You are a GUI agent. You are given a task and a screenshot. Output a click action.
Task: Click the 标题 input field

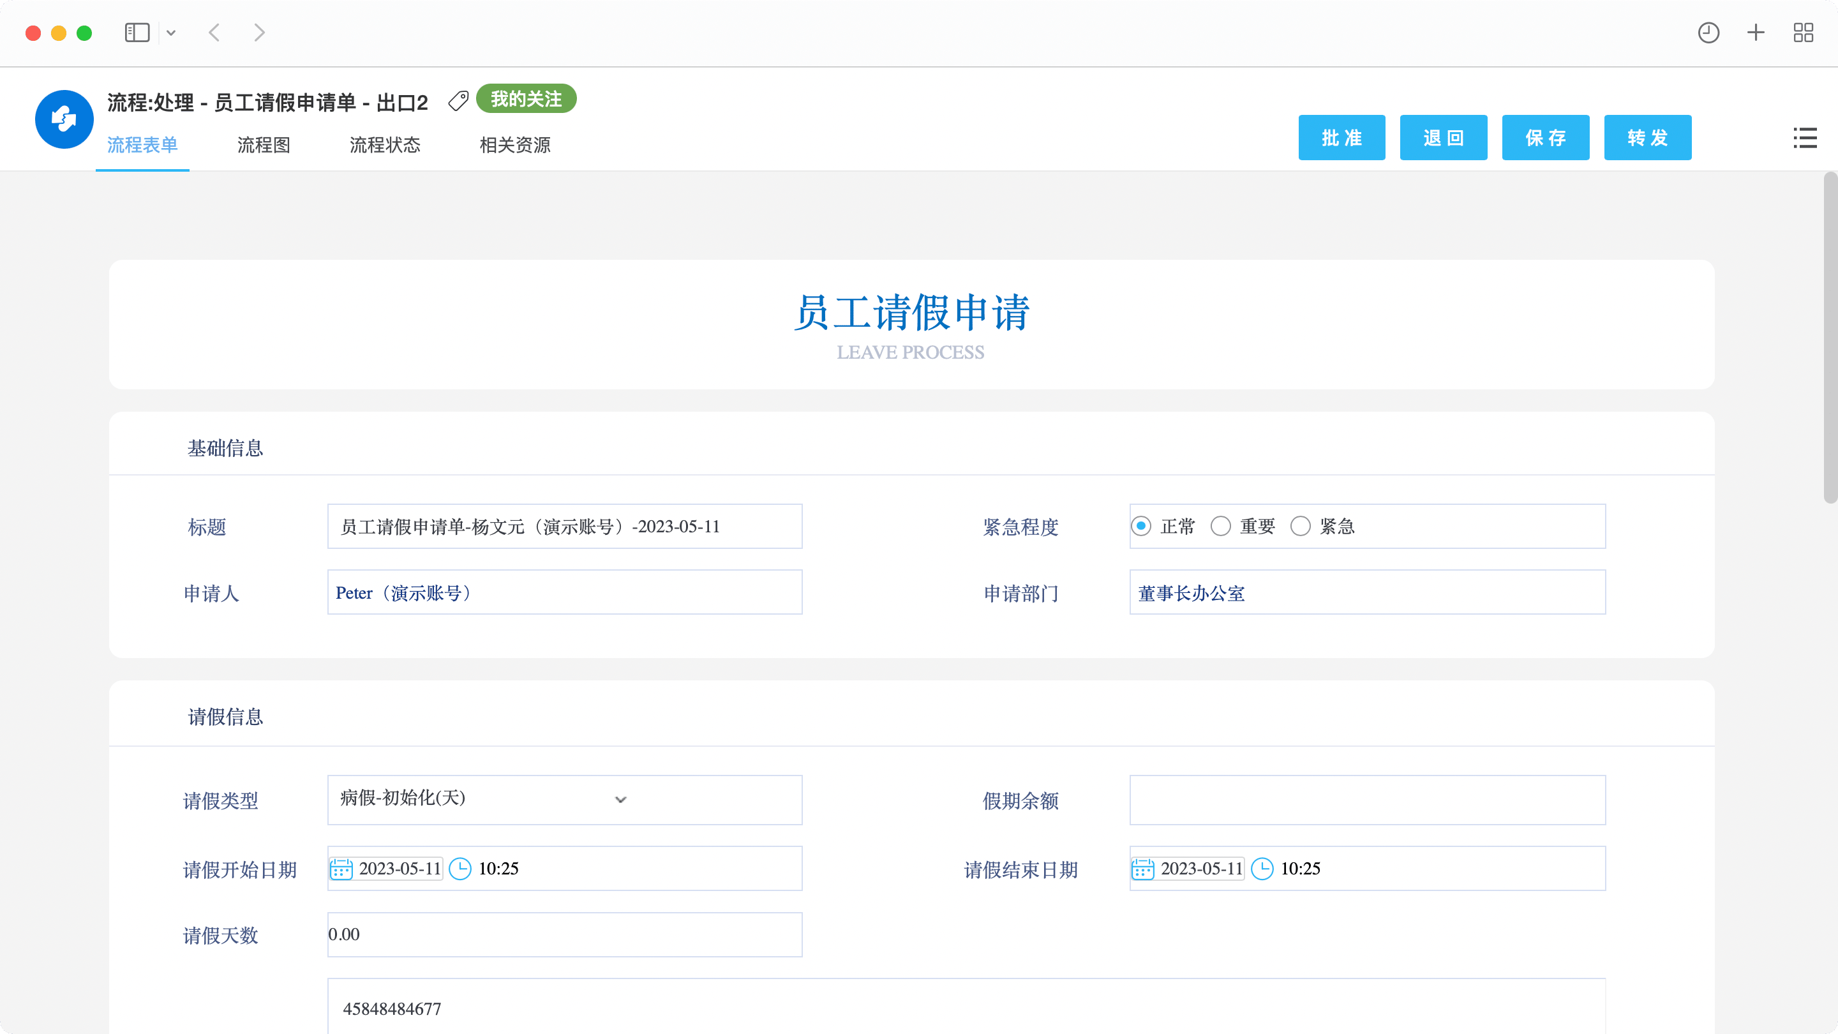564,526
